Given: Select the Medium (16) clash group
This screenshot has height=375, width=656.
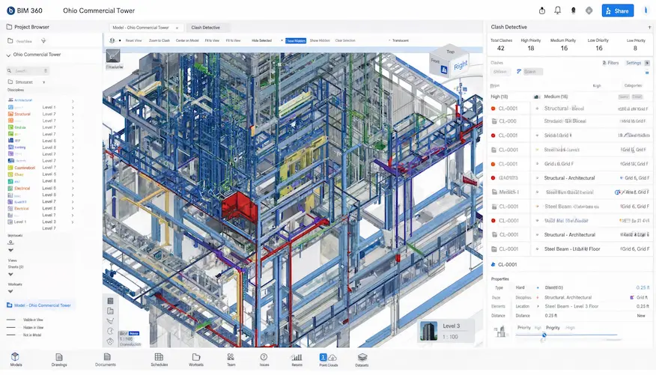Looking at the screenshot, I should point(556,97).
